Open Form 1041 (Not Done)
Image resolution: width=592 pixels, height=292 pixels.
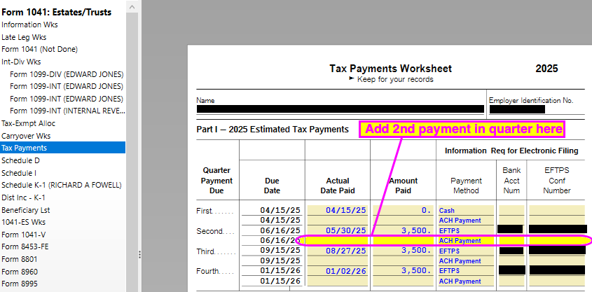pyautogui.click(x=39, y=49)
